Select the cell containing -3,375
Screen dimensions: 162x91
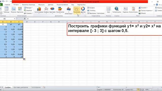tap(19, 34)
